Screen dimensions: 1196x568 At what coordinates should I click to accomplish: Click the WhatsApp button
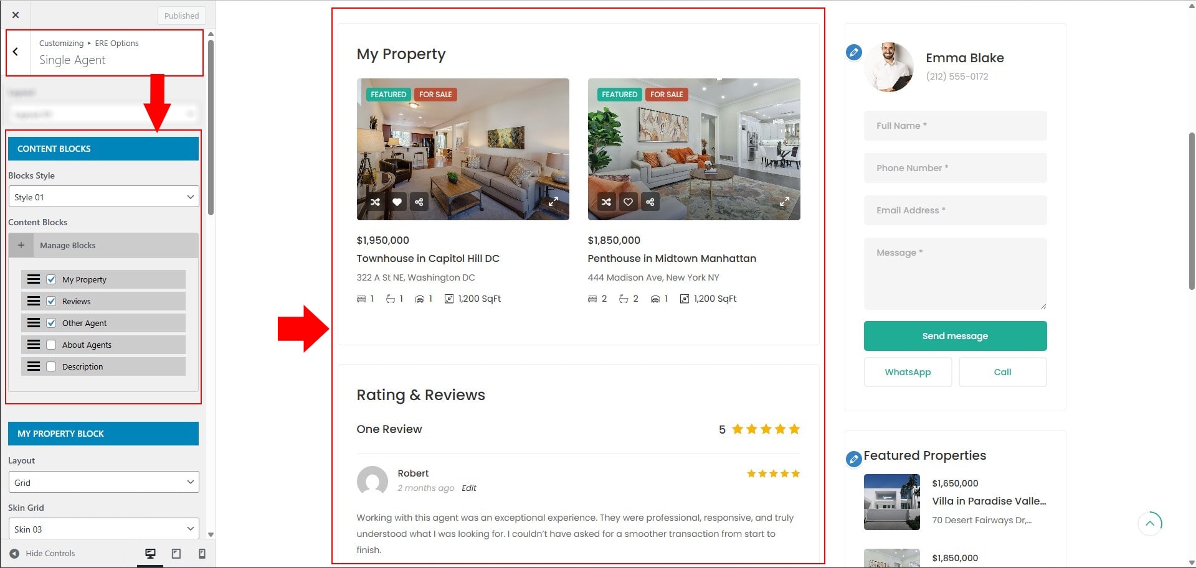coord(908,372)
